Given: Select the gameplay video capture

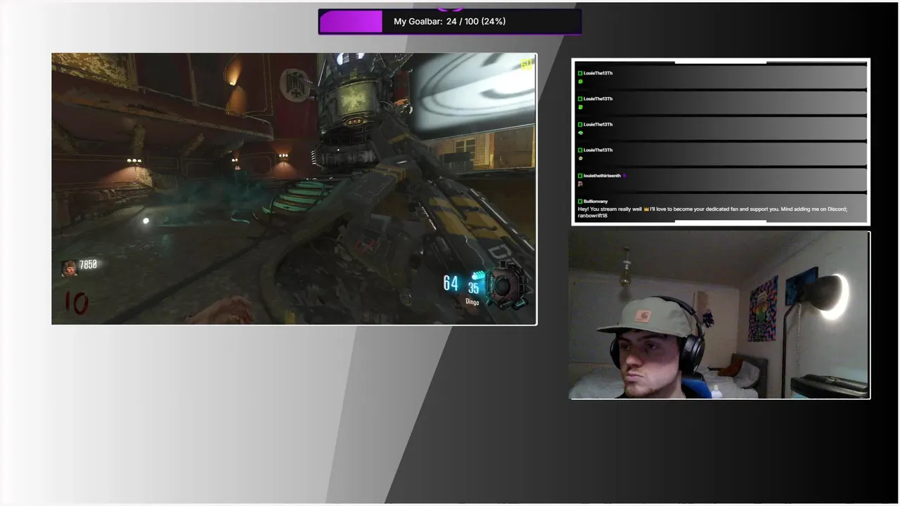Looking at the screenshot, I should coord(294,189).
